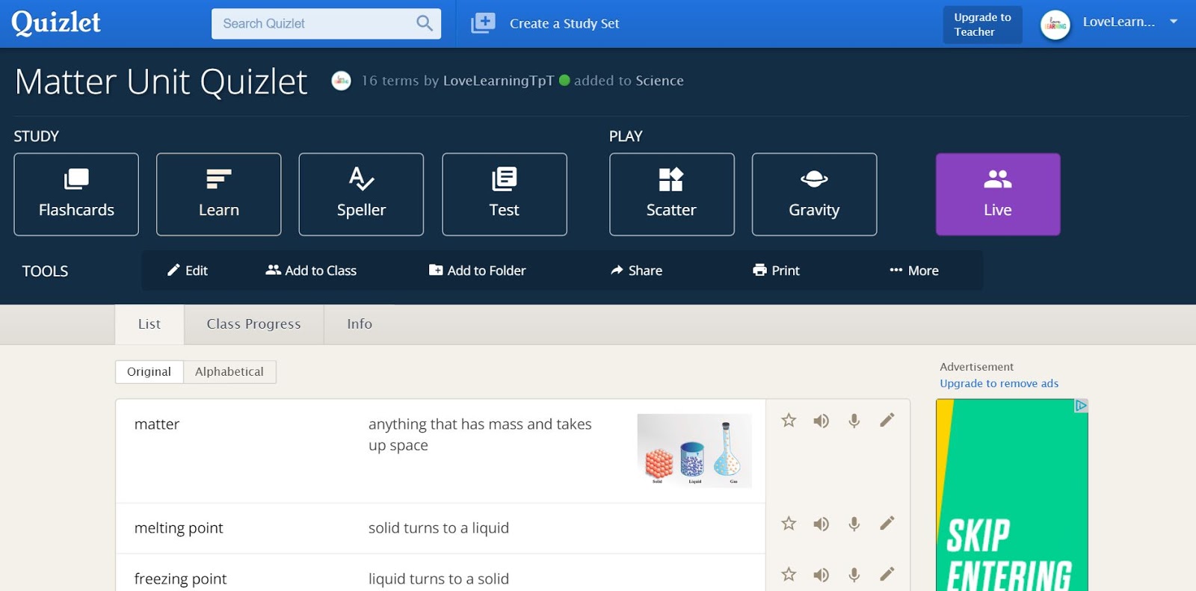Click the Create a Study Set link
1196x591 pixels.
[564, 24]
